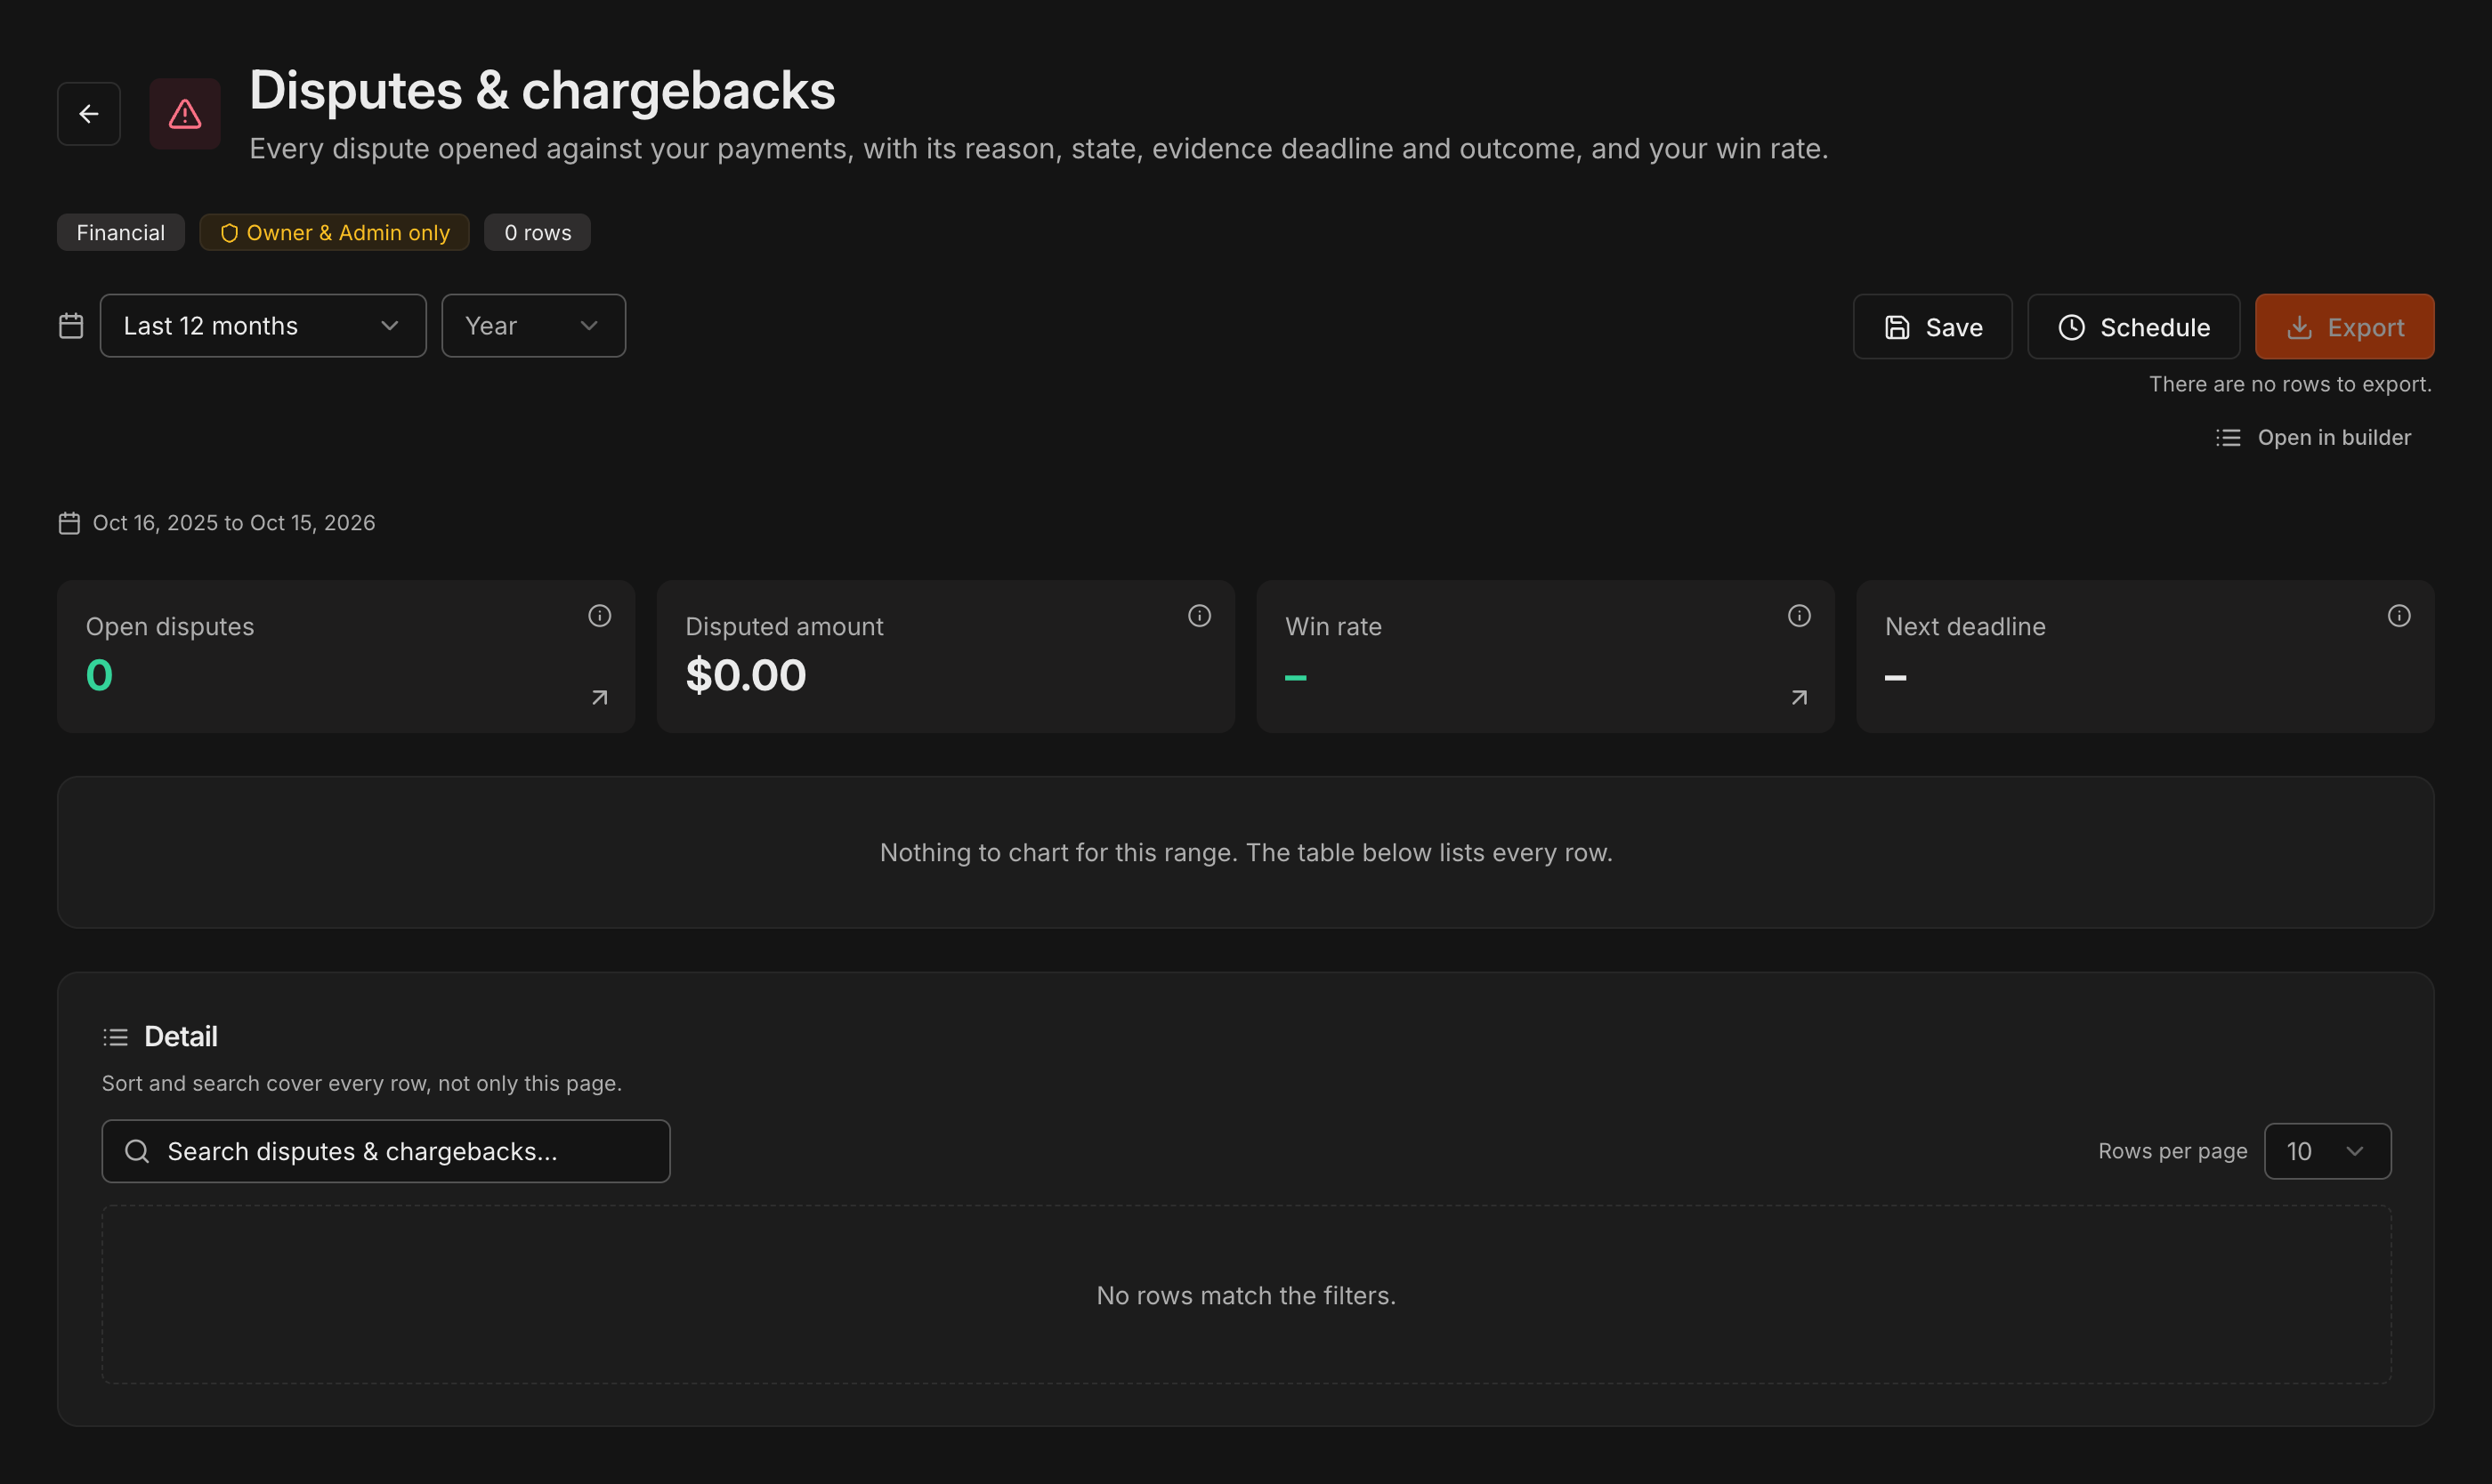This screenshot has height=1484, width=2492.
Task: Click the 0 rows badge
Action: [x=538, y=233]
